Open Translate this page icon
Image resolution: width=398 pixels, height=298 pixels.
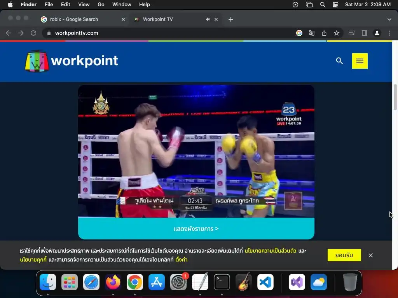pyautogui.click(x=312, y=33)
